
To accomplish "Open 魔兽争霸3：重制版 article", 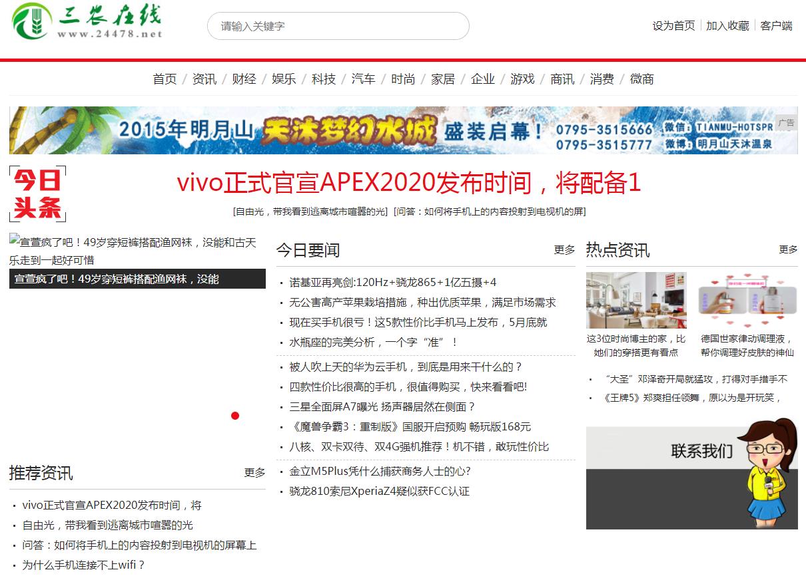I will click(410, 426).
